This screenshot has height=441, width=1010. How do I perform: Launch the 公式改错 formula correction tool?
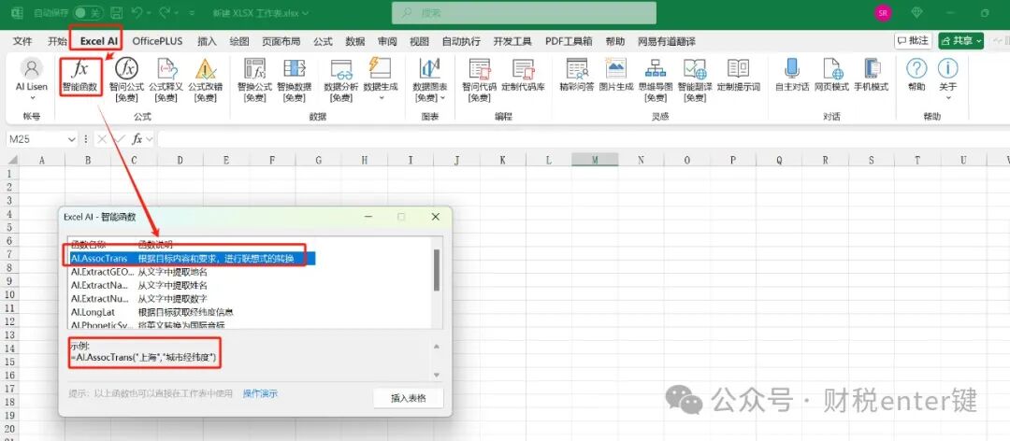point(206,79)
